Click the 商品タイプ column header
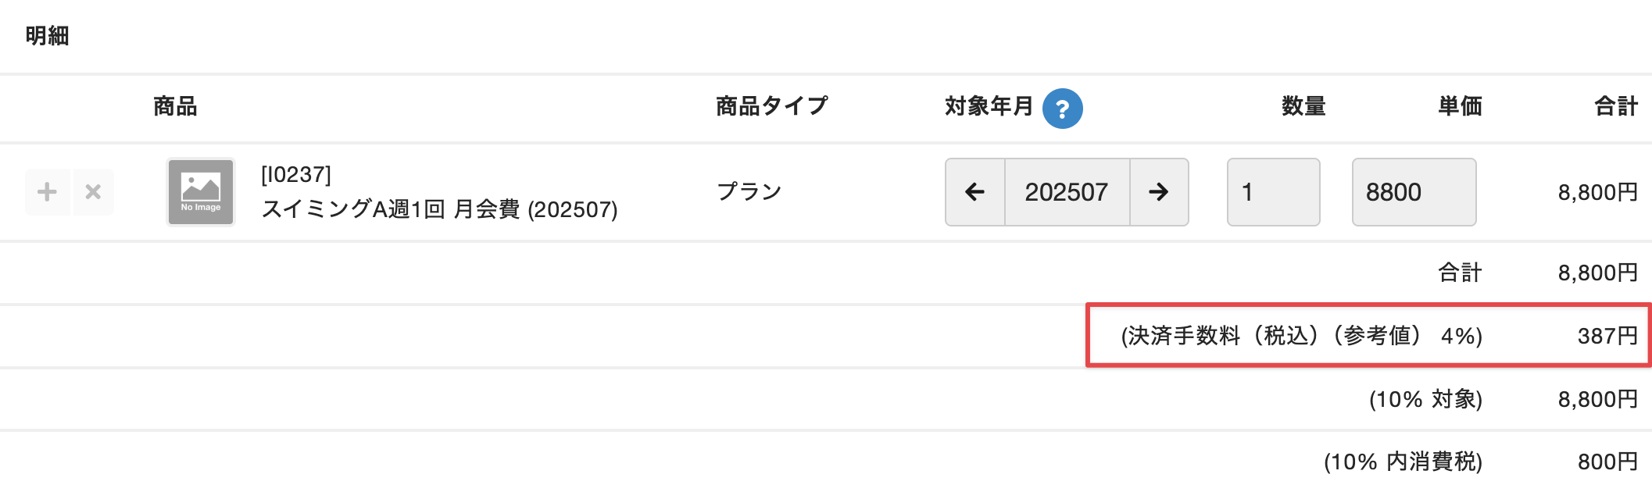Viewport: 1652px width, 492px height. coord(771,106)
